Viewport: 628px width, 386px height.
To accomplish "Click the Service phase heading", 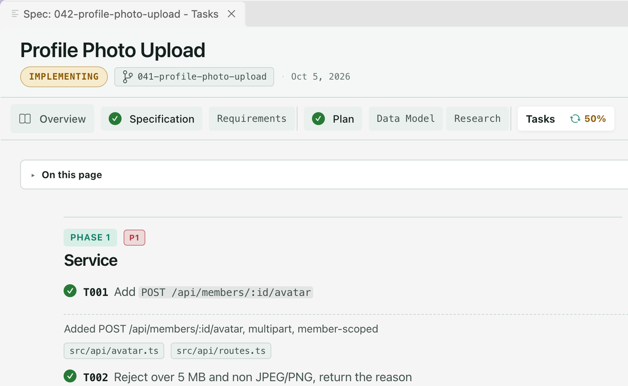I will [91, 260].
